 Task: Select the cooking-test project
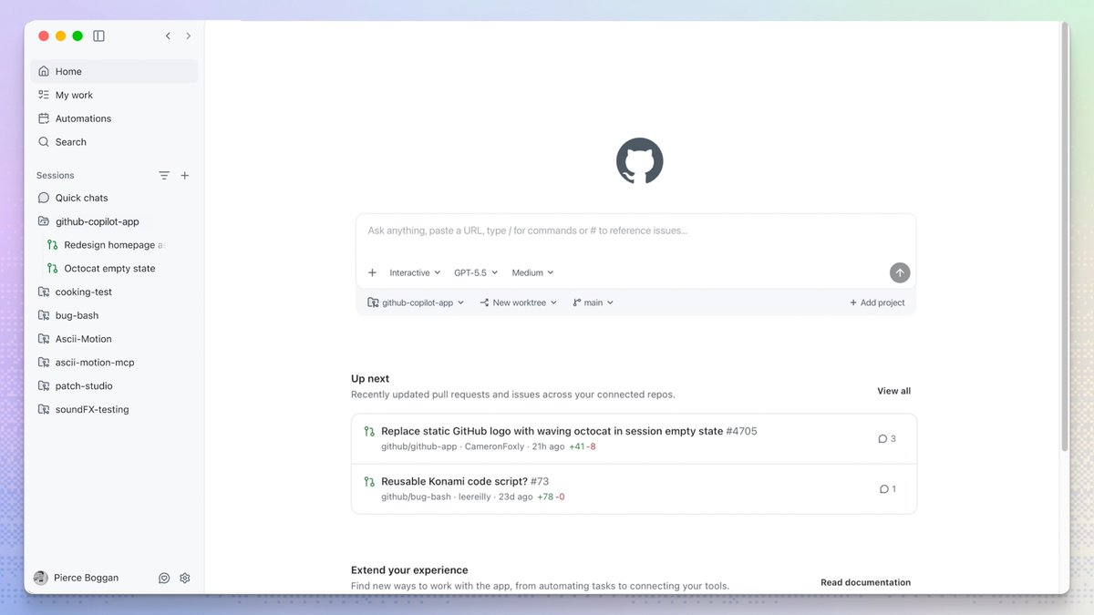[114, 292]
